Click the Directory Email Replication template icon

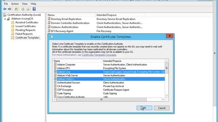49,19
